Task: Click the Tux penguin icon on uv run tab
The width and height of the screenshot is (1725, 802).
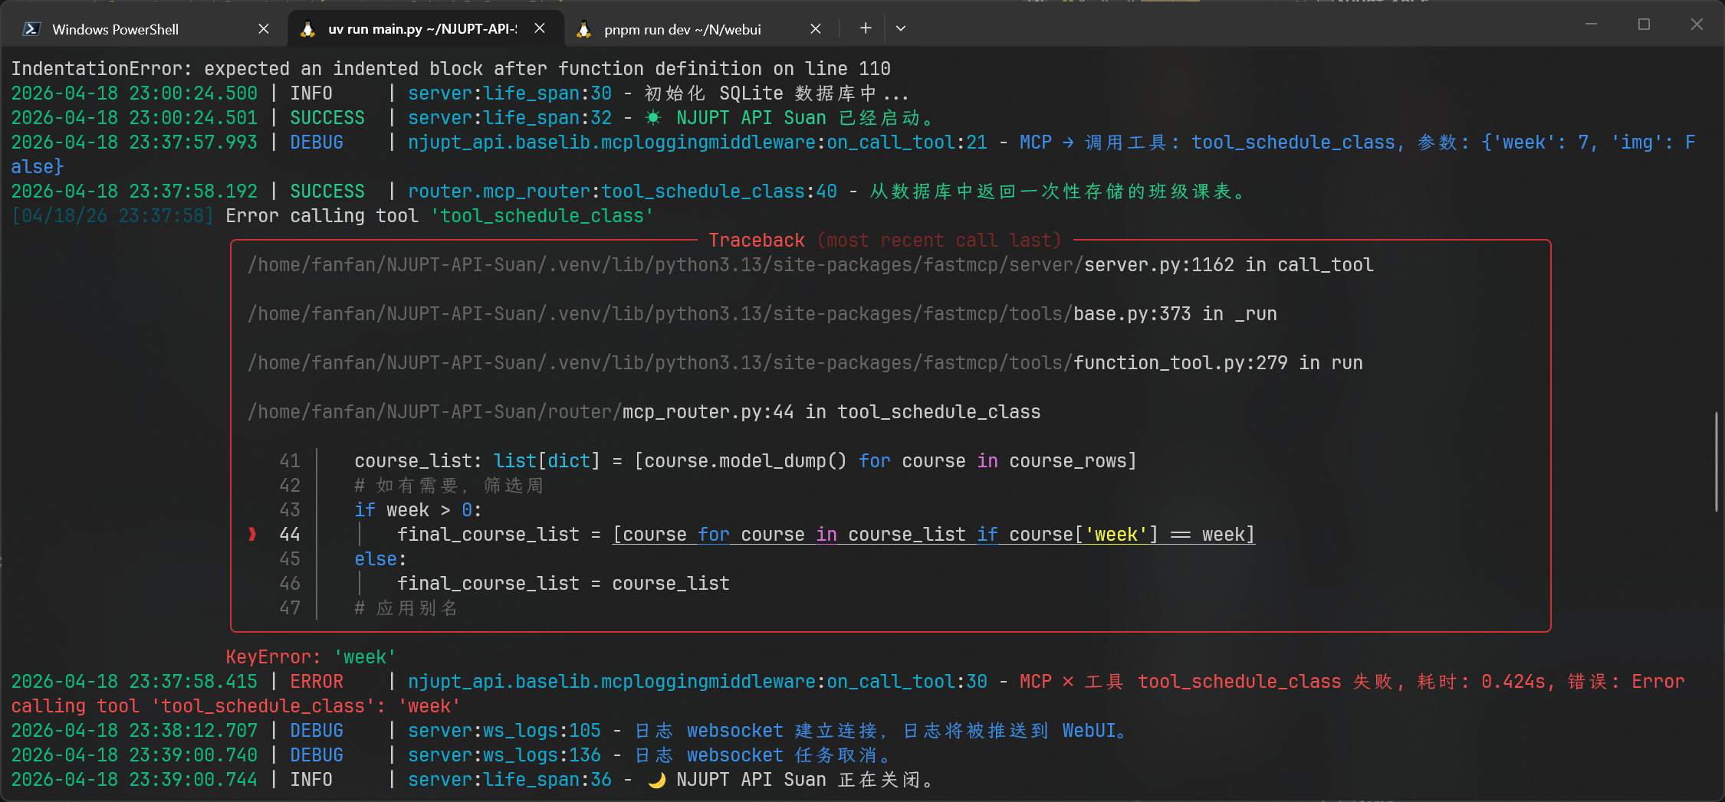Action: pyautogui.click(x=307, y=29)
